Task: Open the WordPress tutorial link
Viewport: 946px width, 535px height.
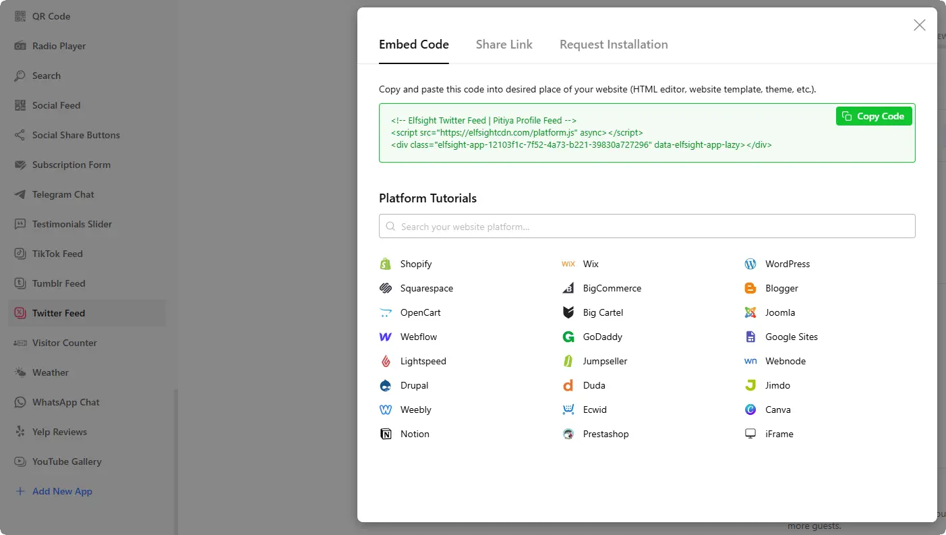Action: [x=788, y=264]
